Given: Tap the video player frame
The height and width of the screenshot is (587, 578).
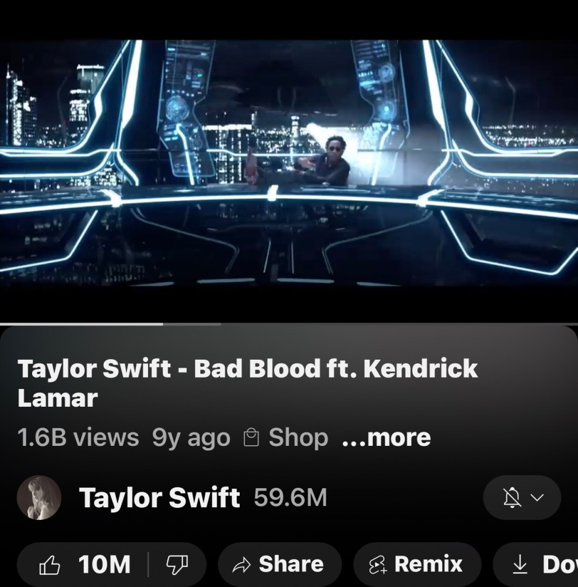Looking at the screenshot, I should pos(289,163).
